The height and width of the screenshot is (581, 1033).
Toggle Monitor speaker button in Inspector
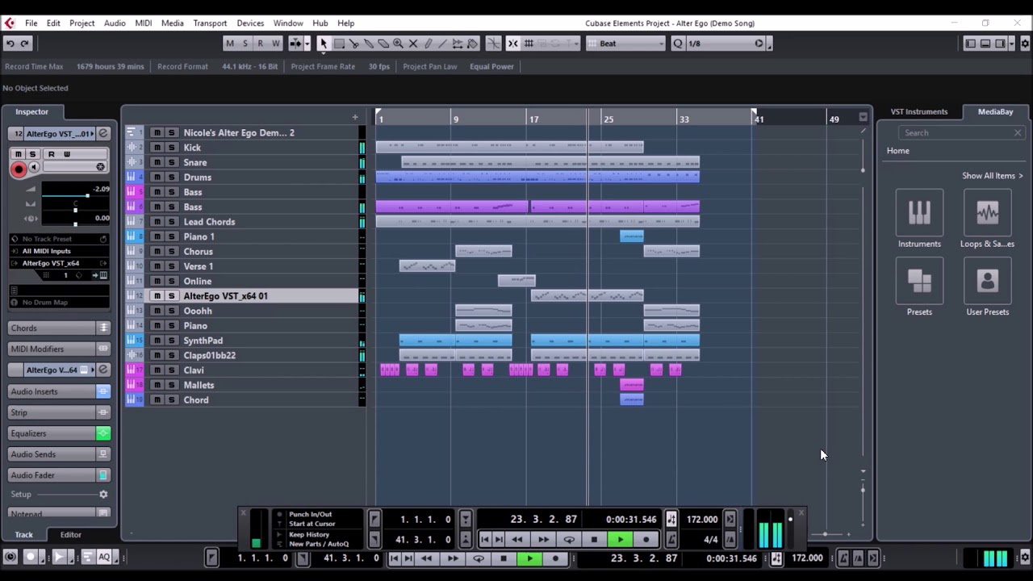(x=34, y=168)
